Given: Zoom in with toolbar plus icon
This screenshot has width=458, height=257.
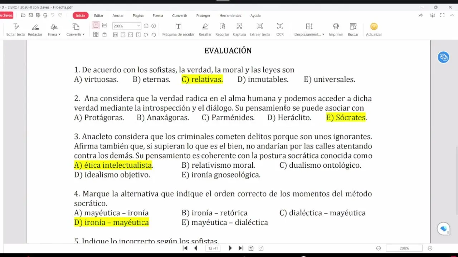Looking at the screenshot, I should [x=154, y=26].
